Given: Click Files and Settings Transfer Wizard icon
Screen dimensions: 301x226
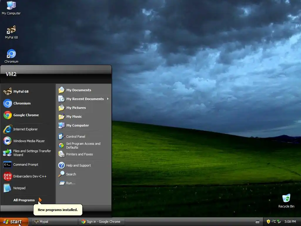Looking at the screenshot, I should [7, 153].
